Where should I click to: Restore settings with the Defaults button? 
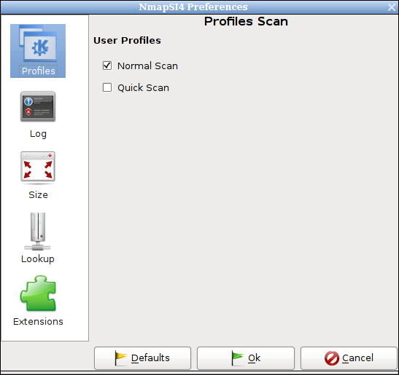click(x=142, y=358)
